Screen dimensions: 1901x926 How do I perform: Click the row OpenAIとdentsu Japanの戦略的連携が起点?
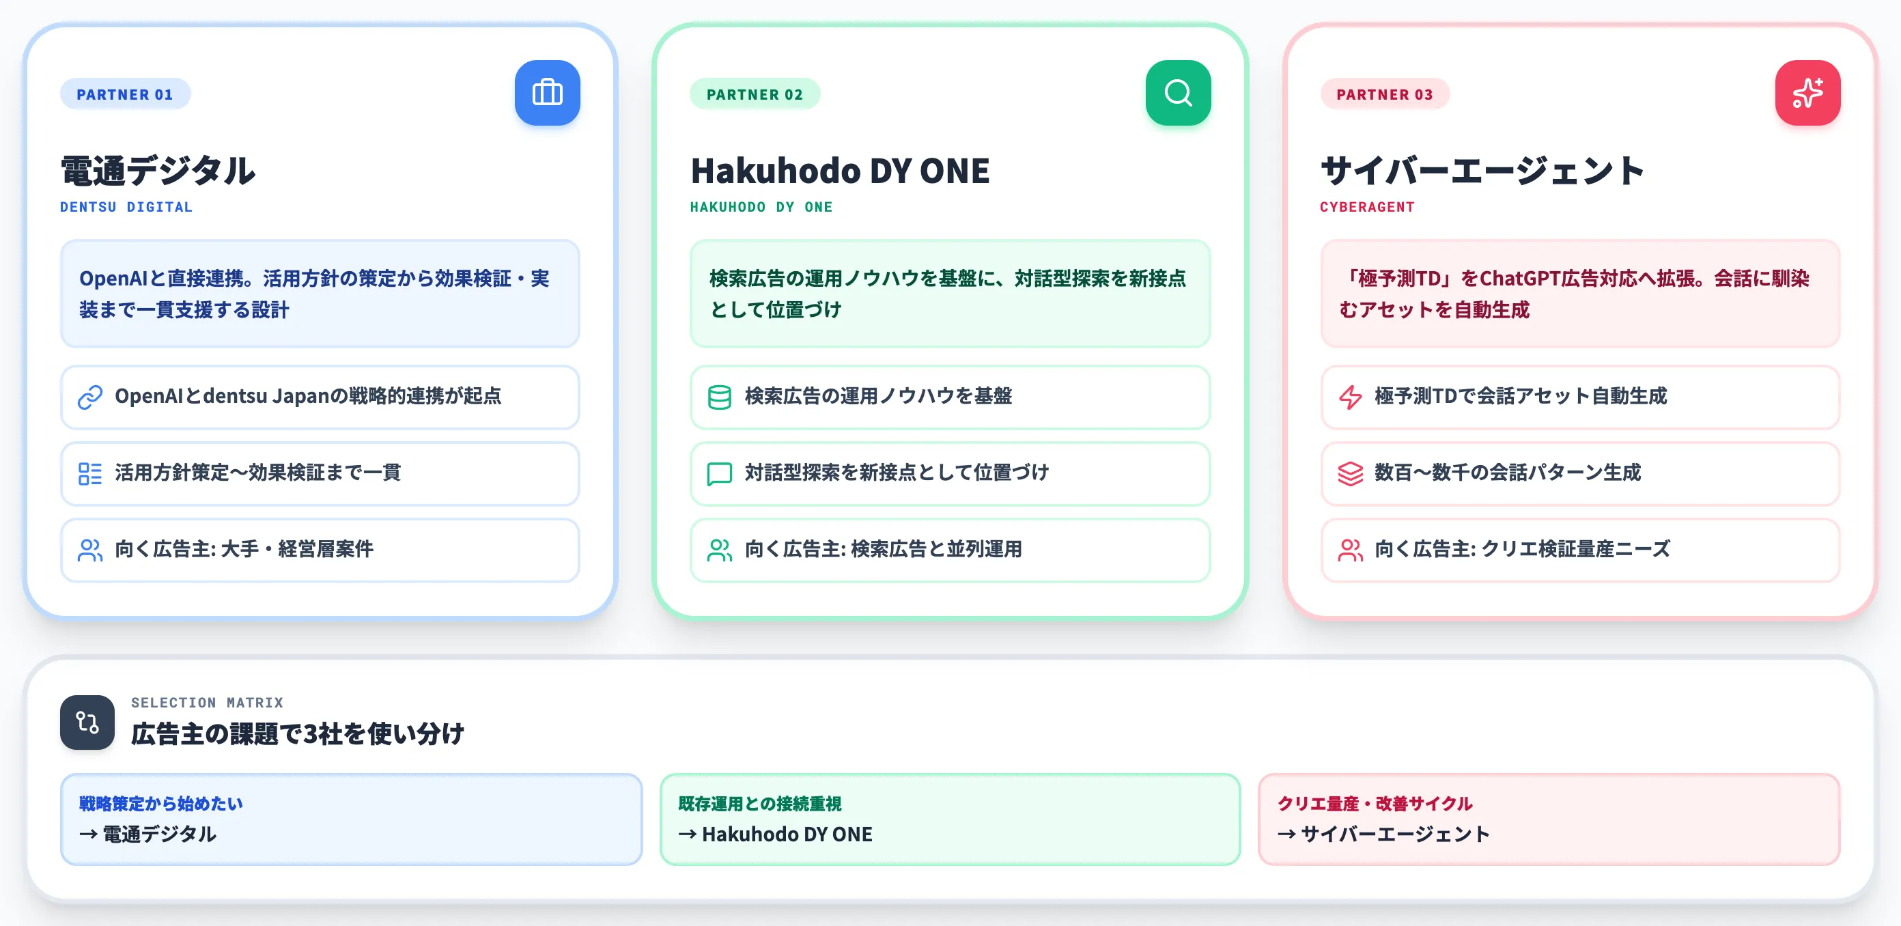320,397
